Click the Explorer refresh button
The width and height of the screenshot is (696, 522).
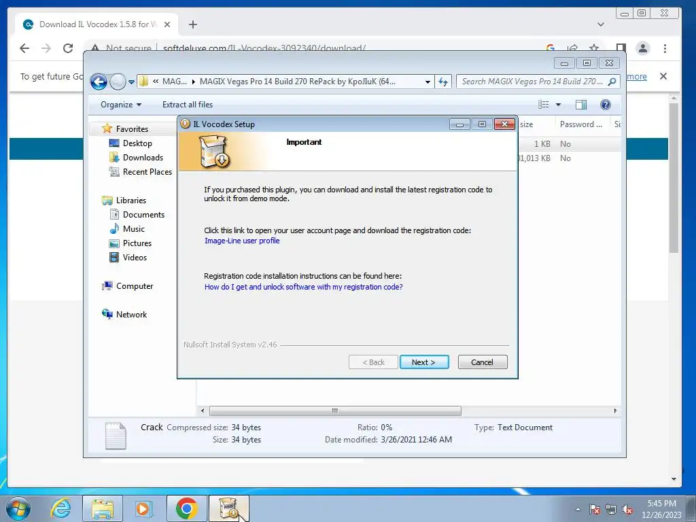click(x=443, y=82)
